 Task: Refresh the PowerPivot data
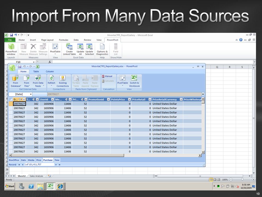52,81
